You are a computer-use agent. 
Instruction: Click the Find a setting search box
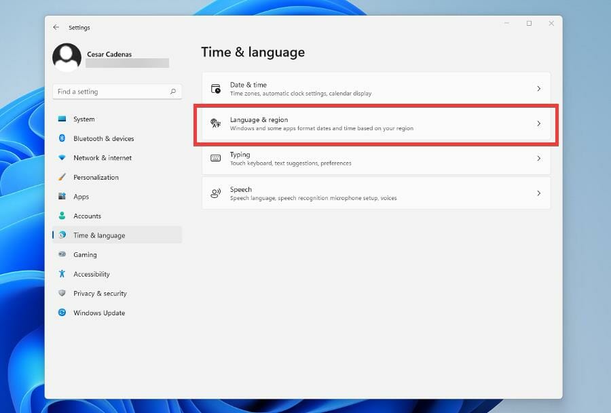click(117, 92)
